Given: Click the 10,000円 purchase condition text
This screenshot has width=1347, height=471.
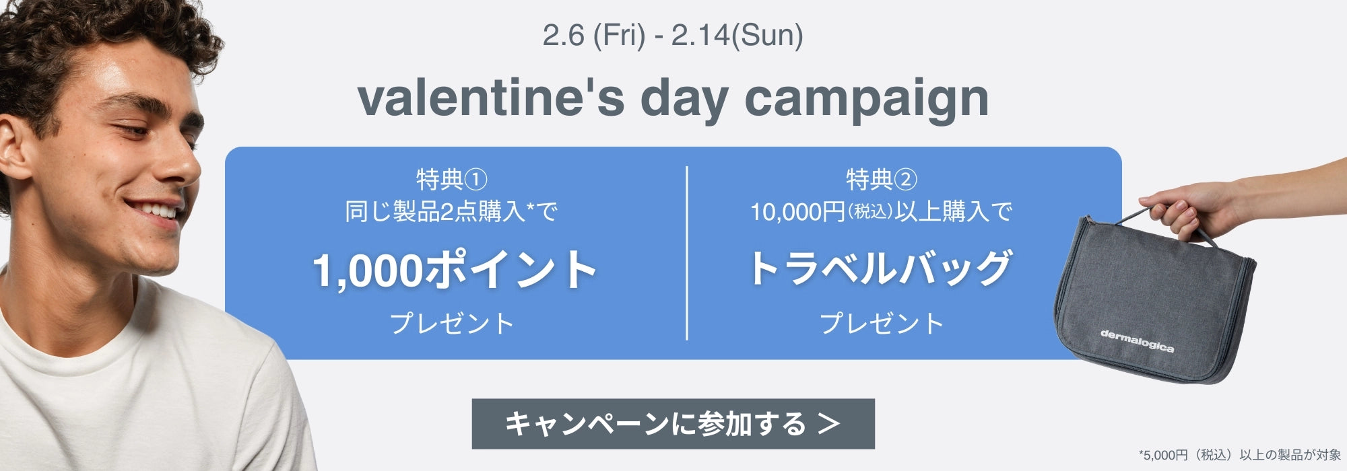Looking at the screenshot, I should pos(881,212).
